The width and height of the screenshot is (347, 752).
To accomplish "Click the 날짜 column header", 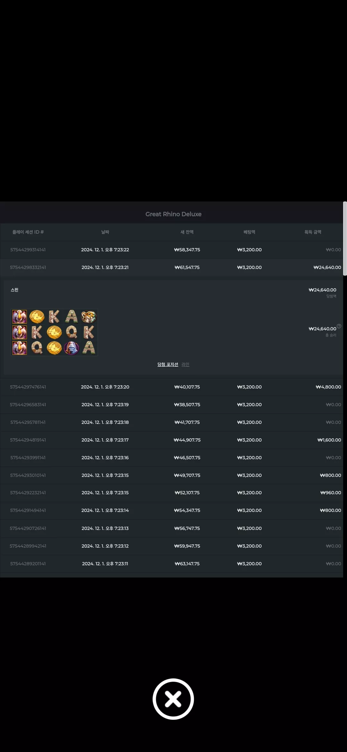I will pos(105,232).
